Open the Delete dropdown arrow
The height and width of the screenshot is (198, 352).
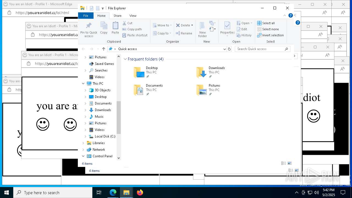192,25
